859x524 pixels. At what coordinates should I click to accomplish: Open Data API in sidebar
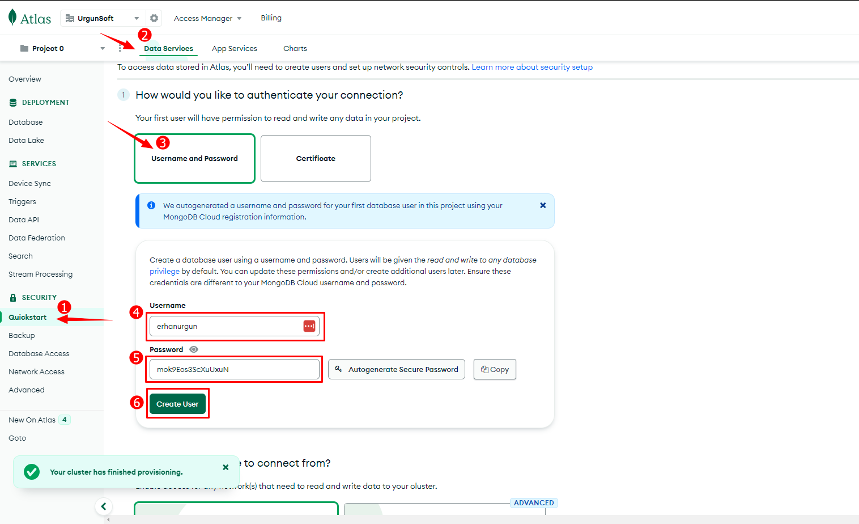pyautogui.click(x=24, y=219)
